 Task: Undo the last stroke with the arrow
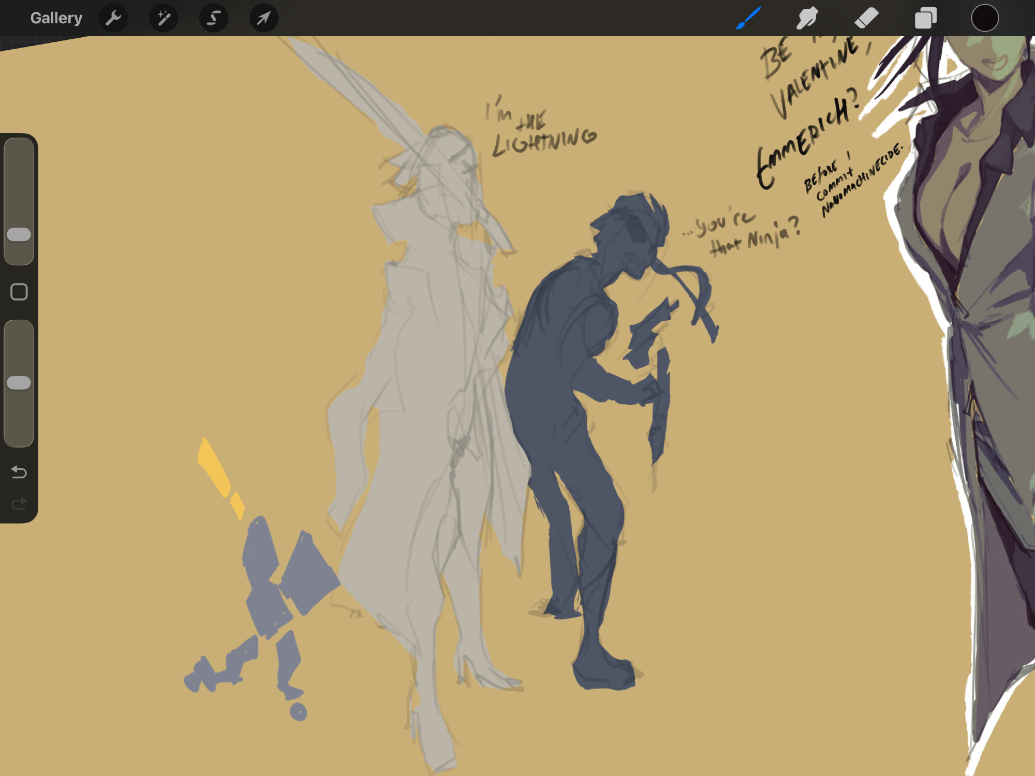click(19, 472)
